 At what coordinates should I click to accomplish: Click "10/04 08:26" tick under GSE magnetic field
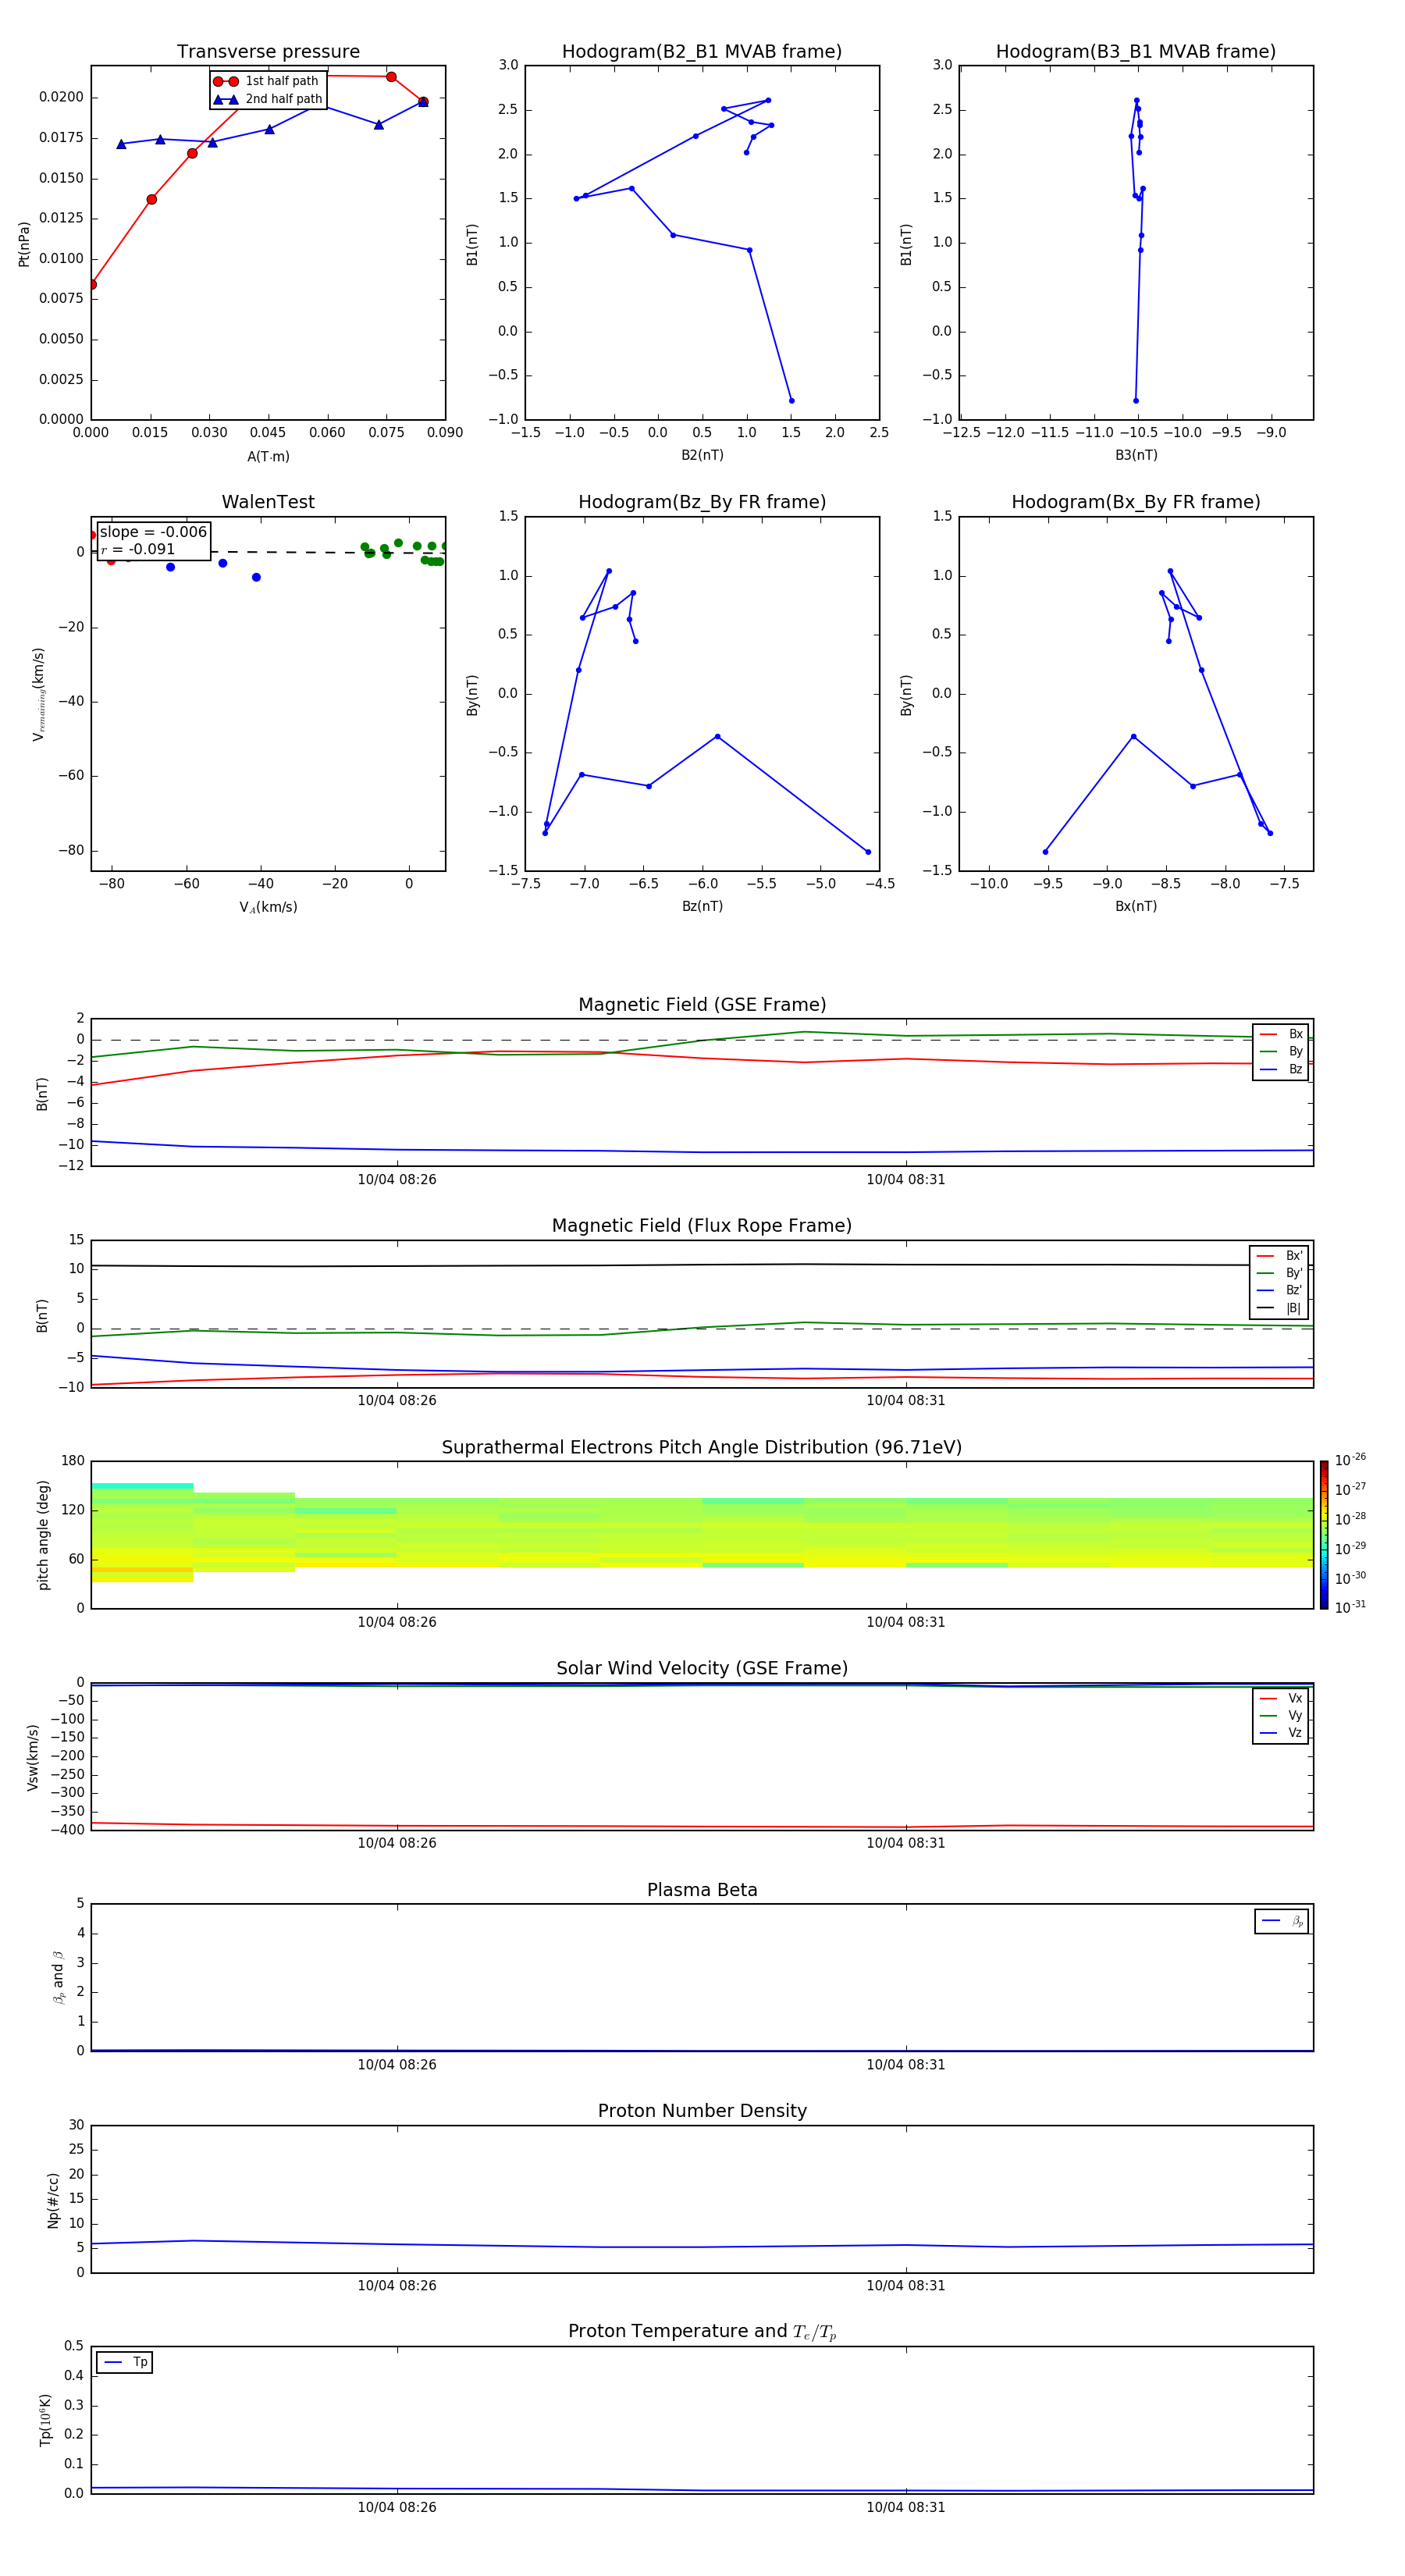coord(397,1180)
